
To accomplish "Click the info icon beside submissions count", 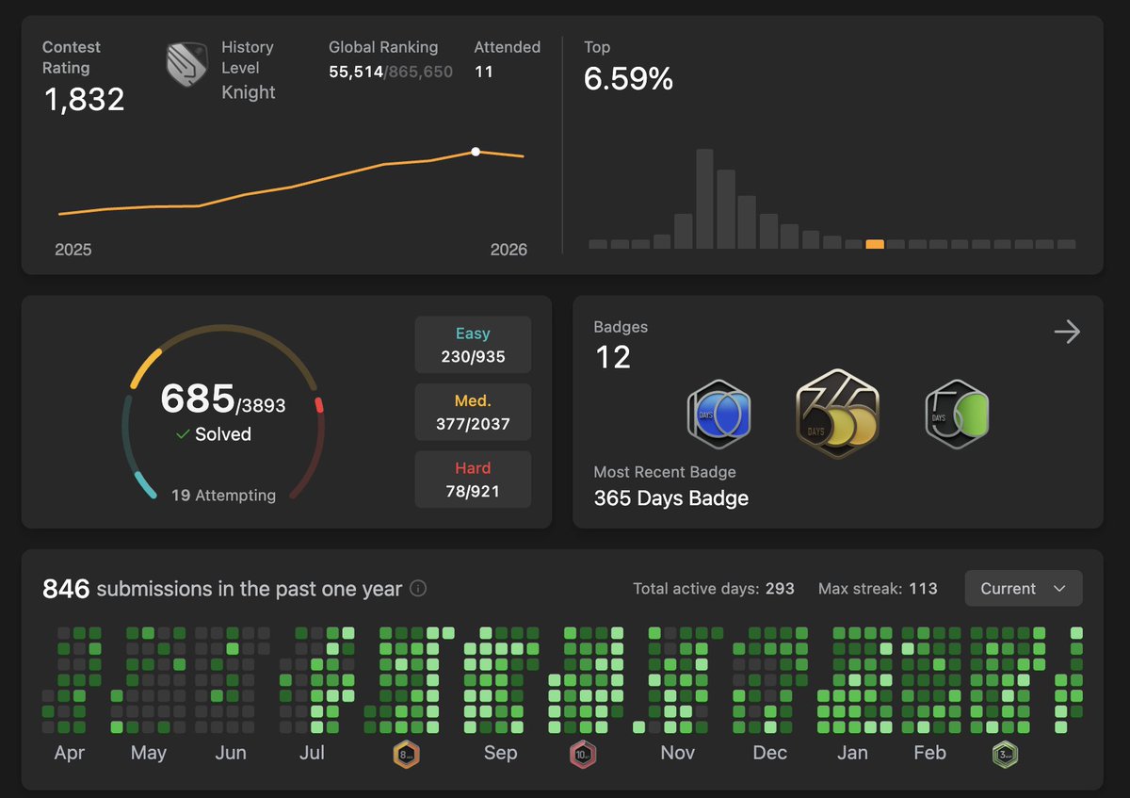I will (x=418, y=589).
